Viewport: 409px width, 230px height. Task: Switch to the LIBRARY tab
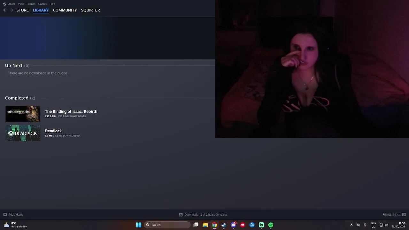pyautogui.click(x=41, y=10)
